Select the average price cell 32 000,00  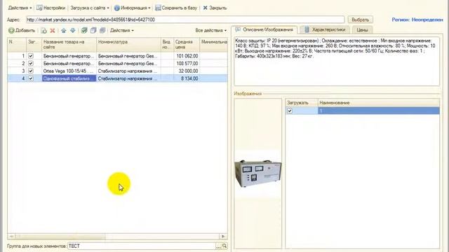point(187,71)
